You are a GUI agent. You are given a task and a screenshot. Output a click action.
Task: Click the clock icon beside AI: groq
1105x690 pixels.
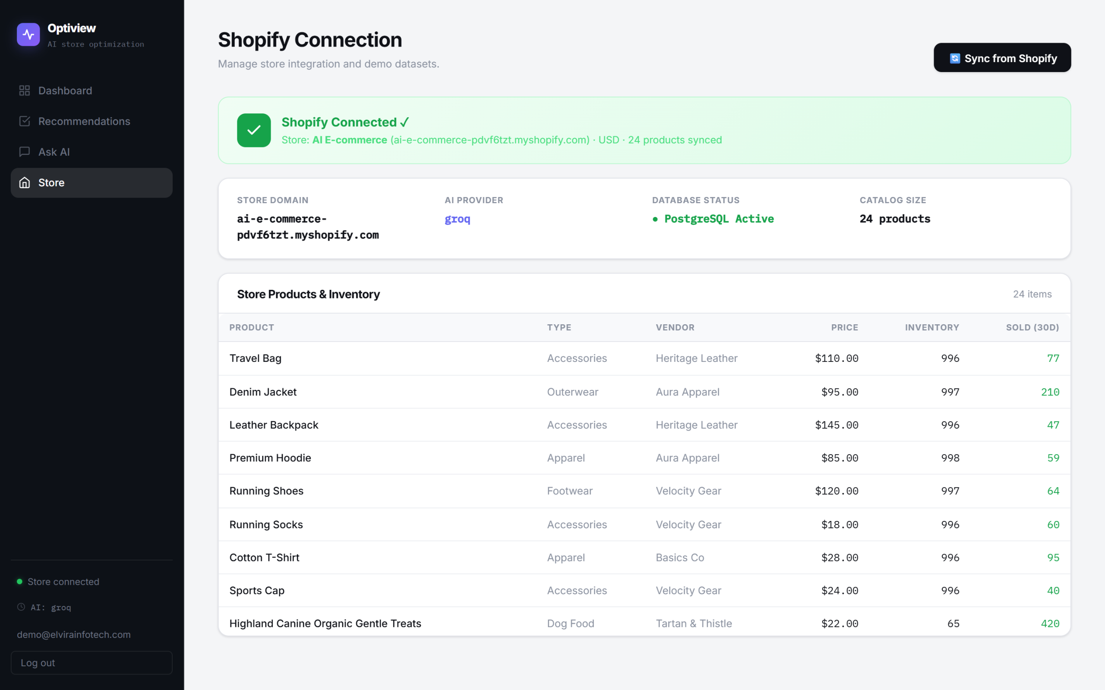click(x=21, y=607)
